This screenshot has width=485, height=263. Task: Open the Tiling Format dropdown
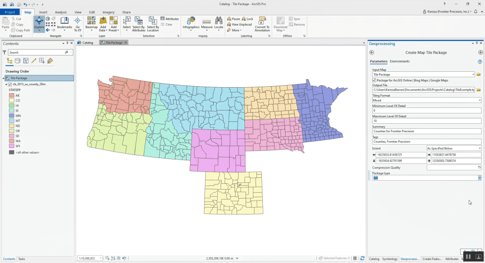(480, 100)
